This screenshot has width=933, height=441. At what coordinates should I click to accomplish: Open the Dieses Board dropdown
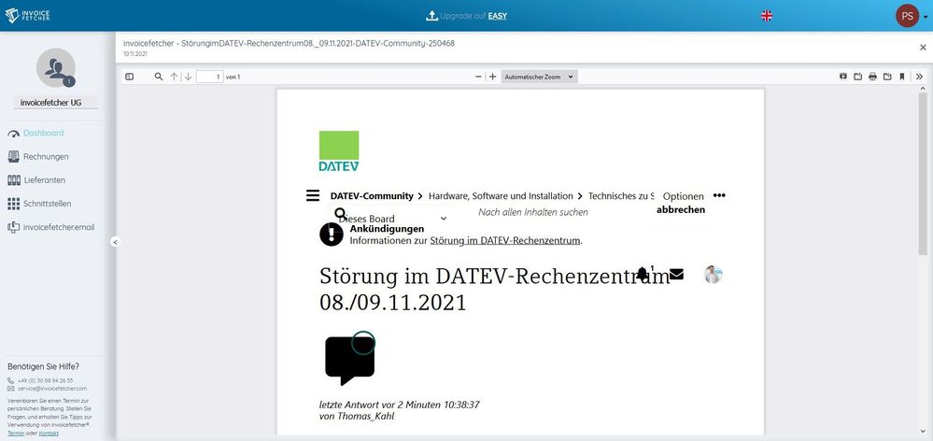point(391,219)
